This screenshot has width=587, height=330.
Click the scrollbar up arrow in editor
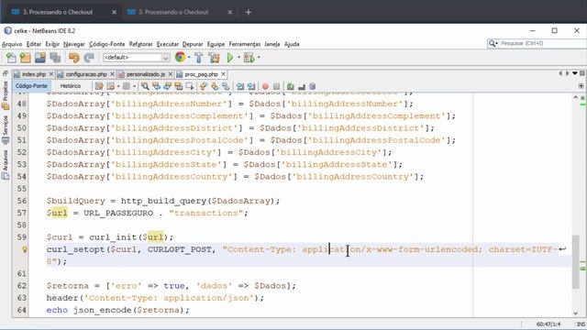pos(576,97)
